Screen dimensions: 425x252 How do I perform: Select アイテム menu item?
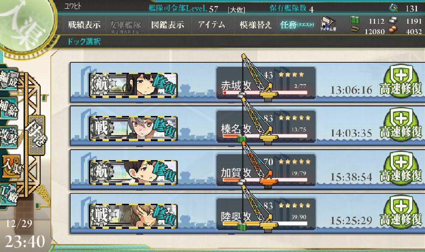coord(212,25)
